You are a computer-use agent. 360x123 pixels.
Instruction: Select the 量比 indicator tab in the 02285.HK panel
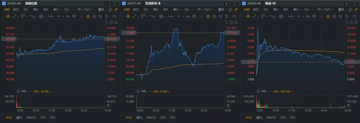coord(19,117)
